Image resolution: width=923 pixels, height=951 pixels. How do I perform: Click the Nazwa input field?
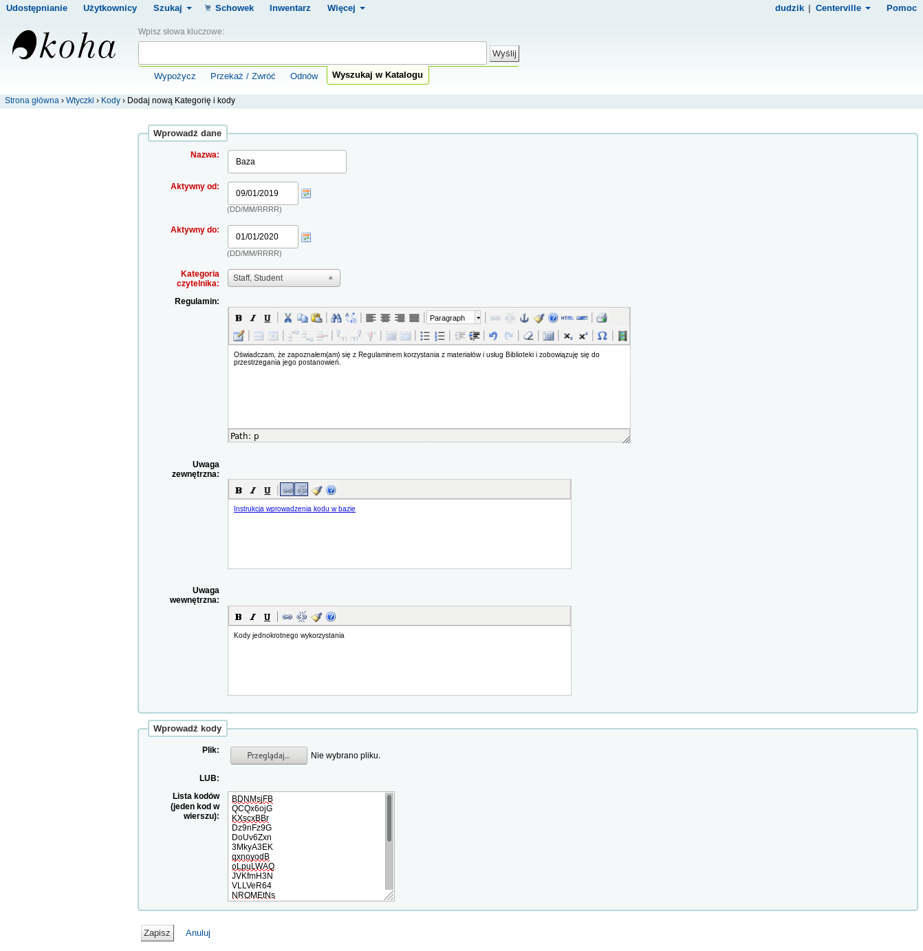(287, 162)
